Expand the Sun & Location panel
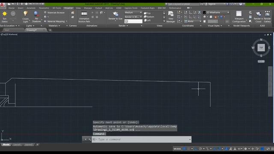 9,26
